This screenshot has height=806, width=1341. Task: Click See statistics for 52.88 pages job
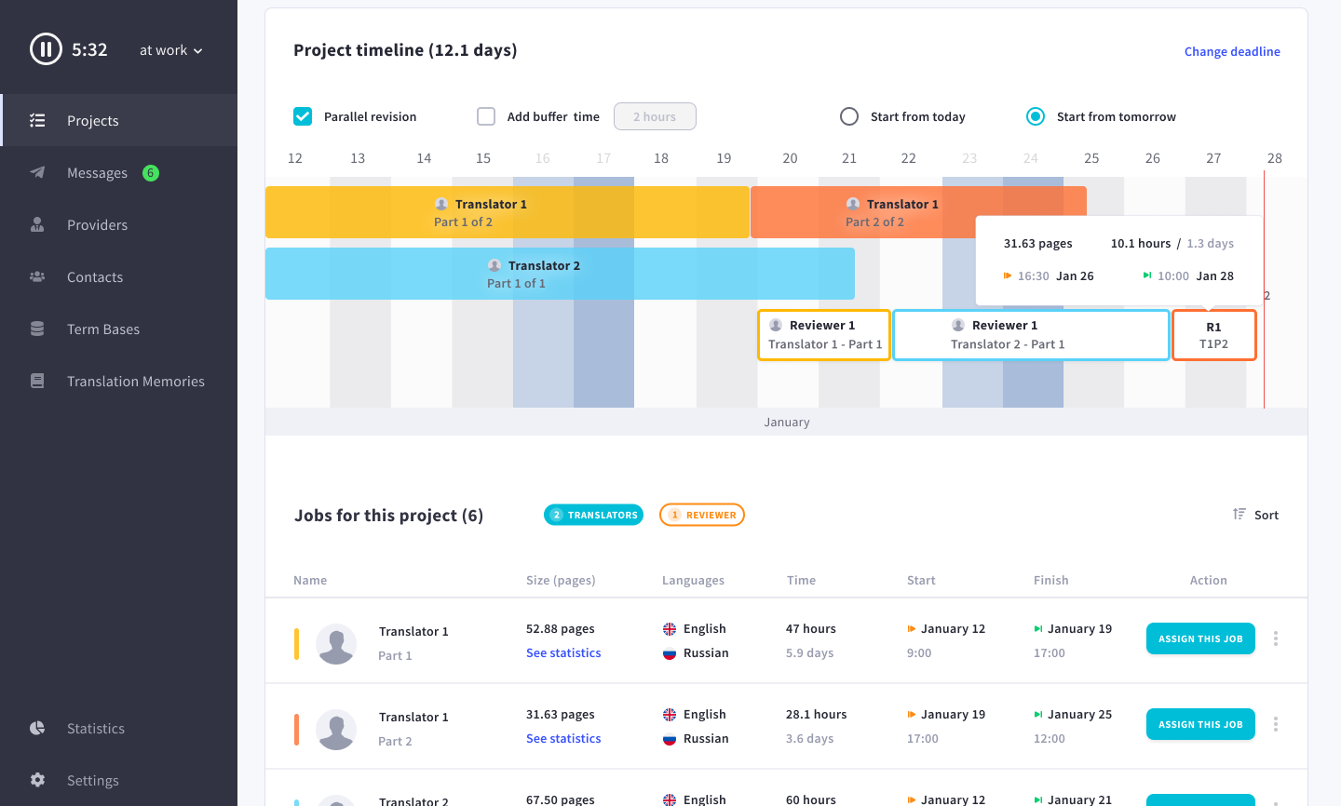(x=563, y=653)
